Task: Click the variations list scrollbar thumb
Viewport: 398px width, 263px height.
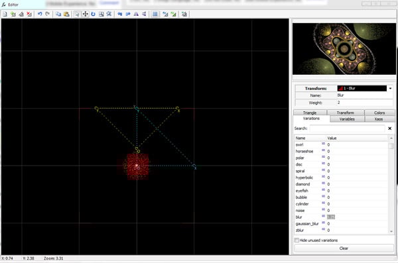Action: click(x=391, y=146)
